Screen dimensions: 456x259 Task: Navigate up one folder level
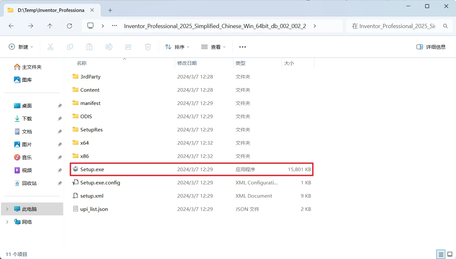50,26
